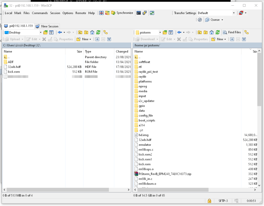Viewport: 264px width, 206px height.
Task: Sort local files by the Size column header
Action: pyautogui.click(x=74, y=51)
